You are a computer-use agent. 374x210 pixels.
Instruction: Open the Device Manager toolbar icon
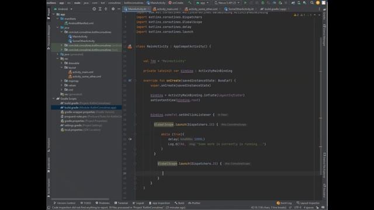point(299,3)
